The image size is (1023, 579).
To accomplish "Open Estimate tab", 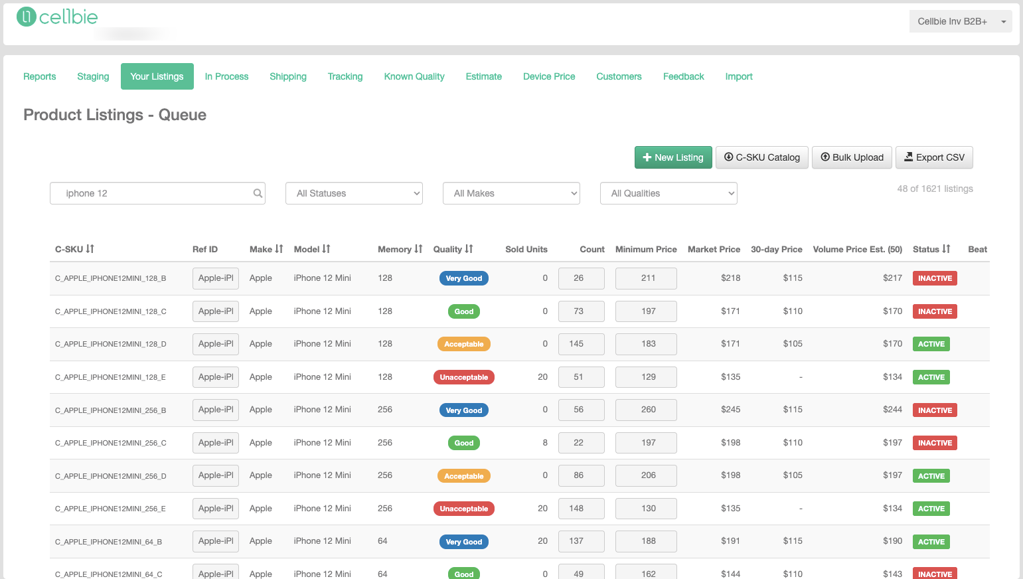I will 484,76.
